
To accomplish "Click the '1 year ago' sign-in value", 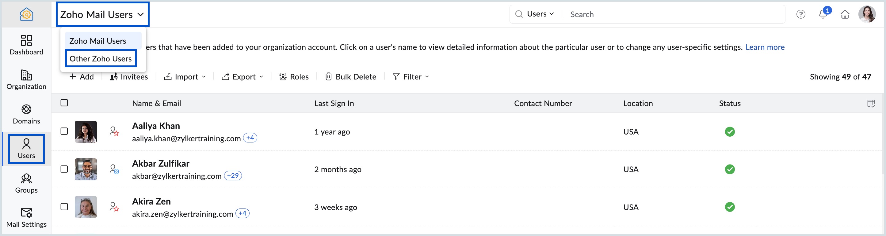I will click(332, 132).
